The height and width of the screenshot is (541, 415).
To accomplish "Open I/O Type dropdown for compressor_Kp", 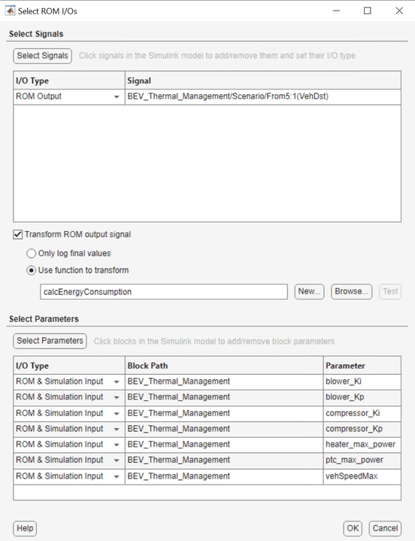I will coord(117,429).
